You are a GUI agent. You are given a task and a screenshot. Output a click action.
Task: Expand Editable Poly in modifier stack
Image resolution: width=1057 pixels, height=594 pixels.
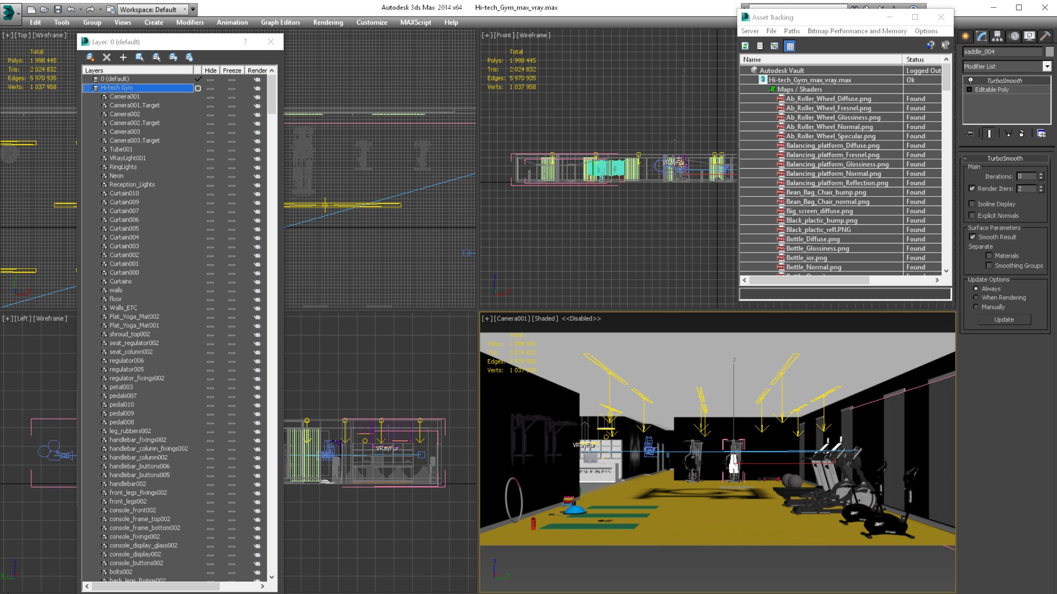pyautogui.click(x=969, y=90)
